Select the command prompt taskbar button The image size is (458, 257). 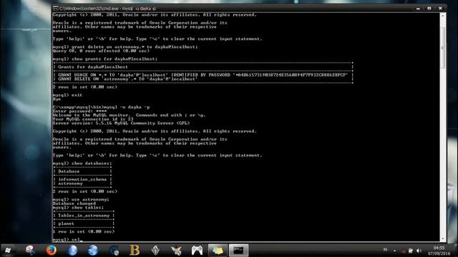point(238,251)
